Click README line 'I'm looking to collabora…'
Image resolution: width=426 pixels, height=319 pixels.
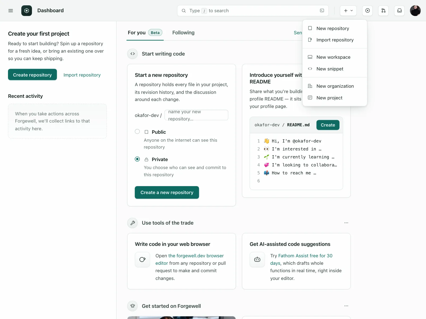301,165
